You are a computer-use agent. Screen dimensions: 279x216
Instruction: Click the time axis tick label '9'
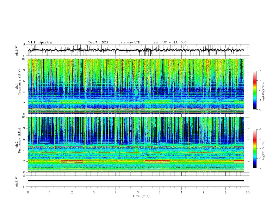pos(225,192)
